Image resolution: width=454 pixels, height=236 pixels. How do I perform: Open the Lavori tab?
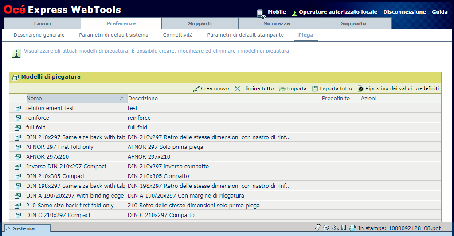click(43, 23)
